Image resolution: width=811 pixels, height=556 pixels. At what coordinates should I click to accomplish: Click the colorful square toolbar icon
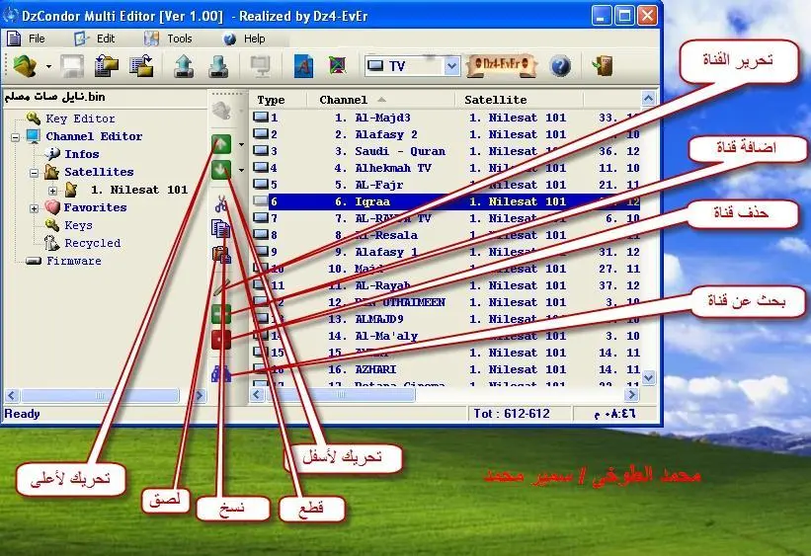pyautogui.click(x=337, y=66)
